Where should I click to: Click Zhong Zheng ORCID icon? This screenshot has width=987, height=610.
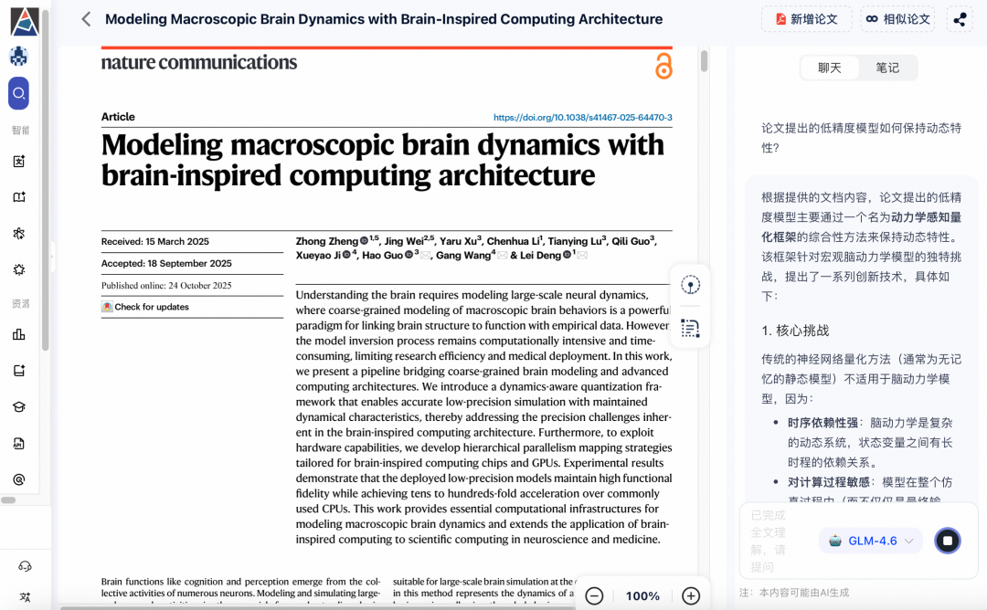(364, 240)
